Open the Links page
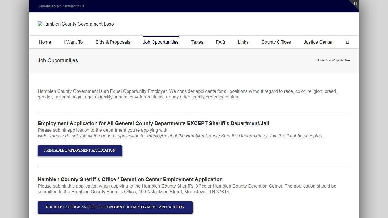388x218 pixels. point(243,42)
